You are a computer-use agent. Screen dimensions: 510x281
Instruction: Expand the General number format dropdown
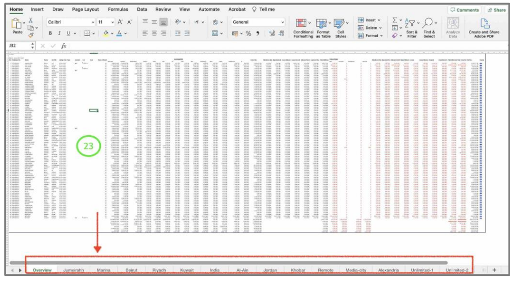click(x=282, y=22)
